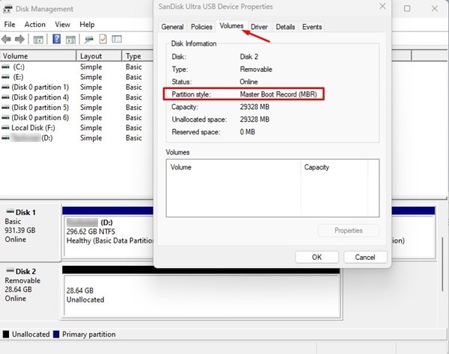The image size is (449, 354).
Task: Close the SanDisk properties dialog
Action: 382,7
